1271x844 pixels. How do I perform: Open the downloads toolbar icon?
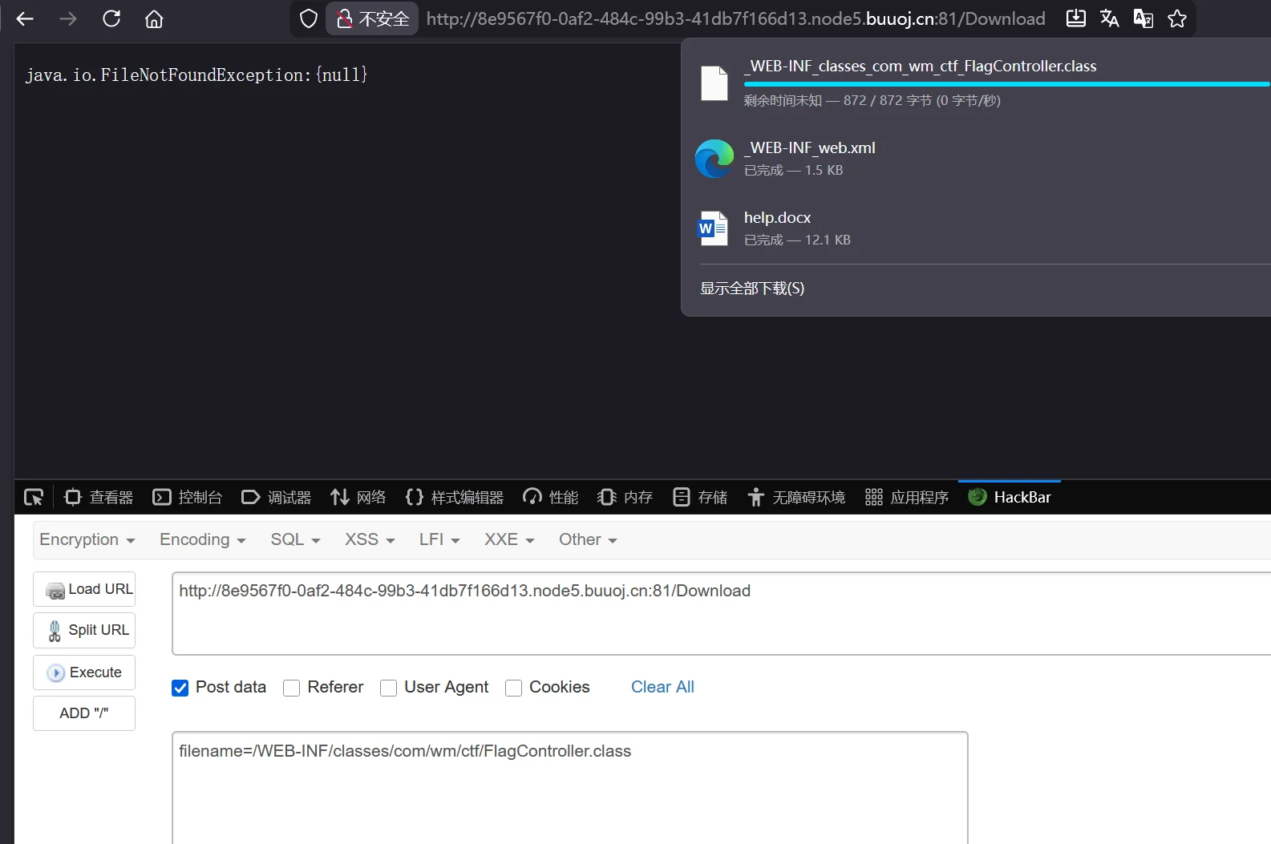coord(1075,18)
